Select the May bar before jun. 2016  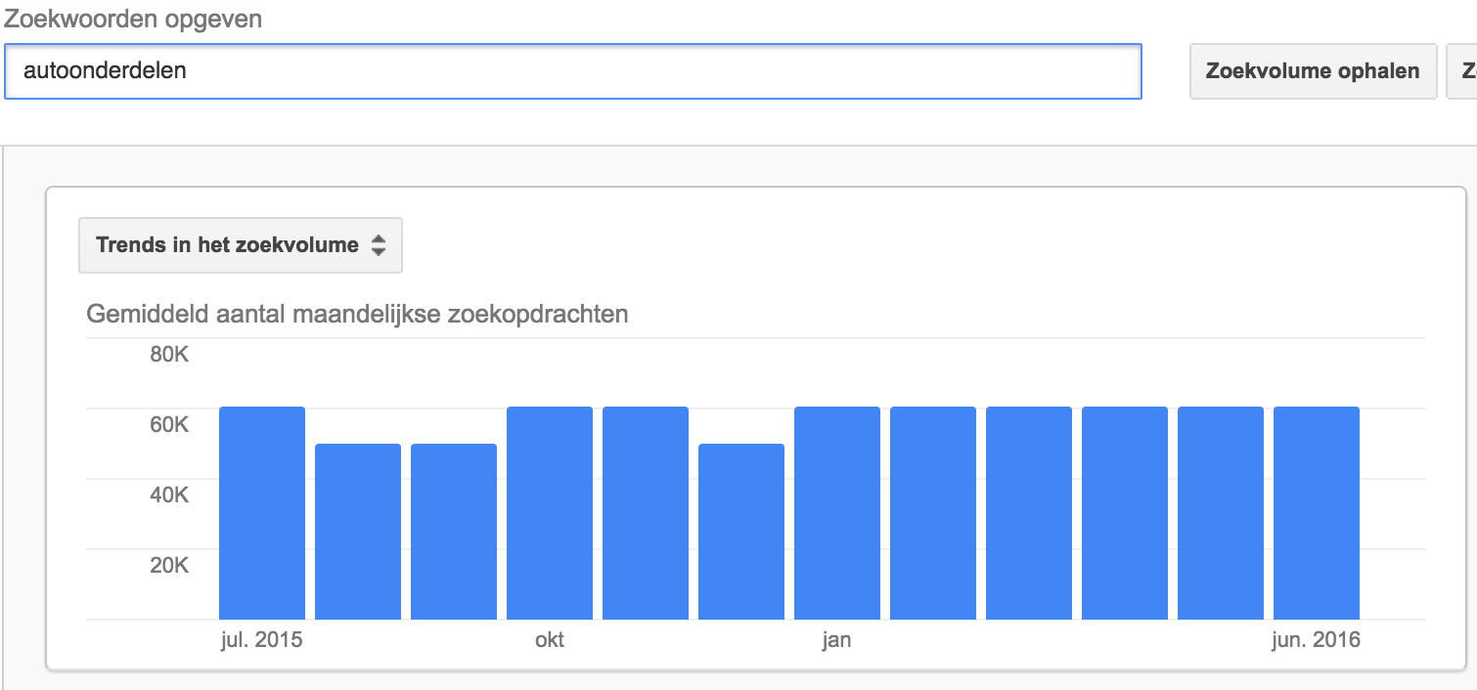coord(1221,513)
